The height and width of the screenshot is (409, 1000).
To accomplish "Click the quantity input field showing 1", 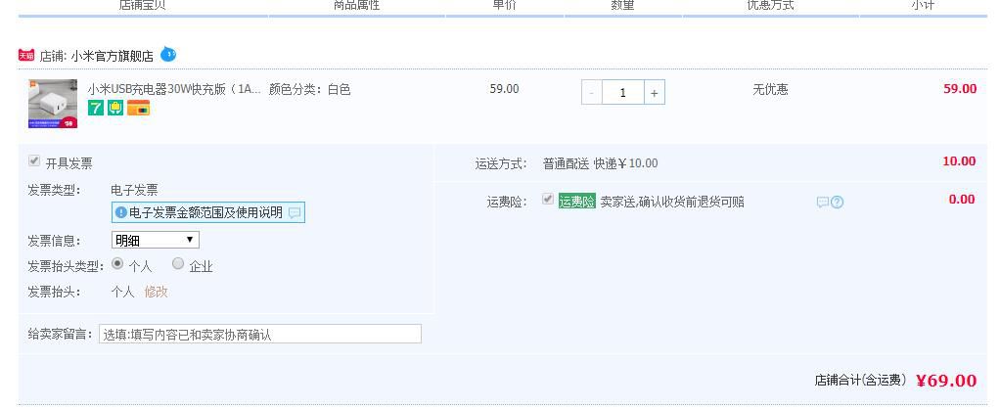I will coord(623,93).
